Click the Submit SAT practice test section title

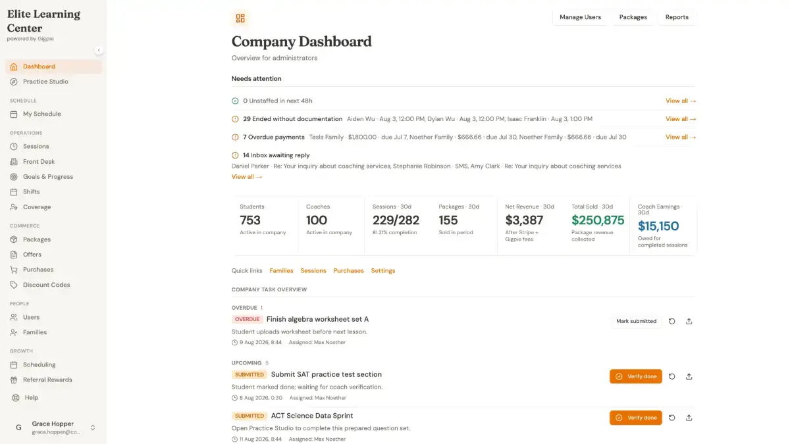[327, 374]
